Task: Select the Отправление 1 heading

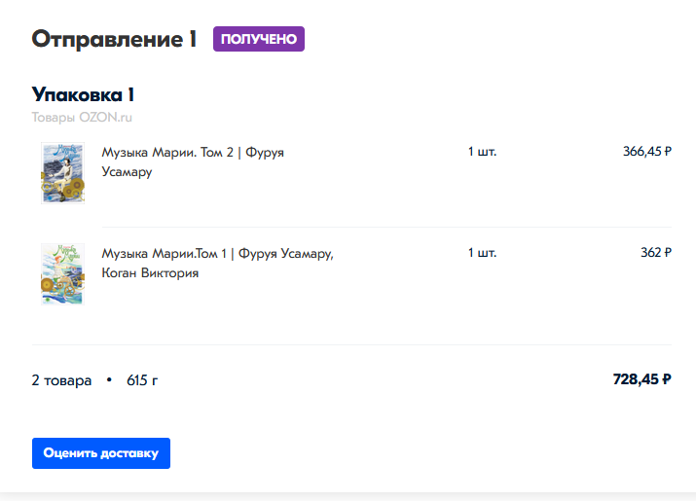Action: tap(114, 39)
